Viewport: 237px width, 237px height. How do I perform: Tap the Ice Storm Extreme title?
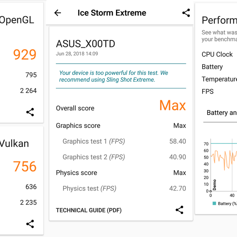[x=112, y=13]
